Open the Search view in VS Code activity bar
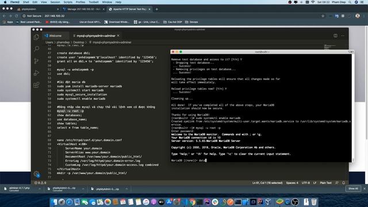368x207 pixels. 36,49
